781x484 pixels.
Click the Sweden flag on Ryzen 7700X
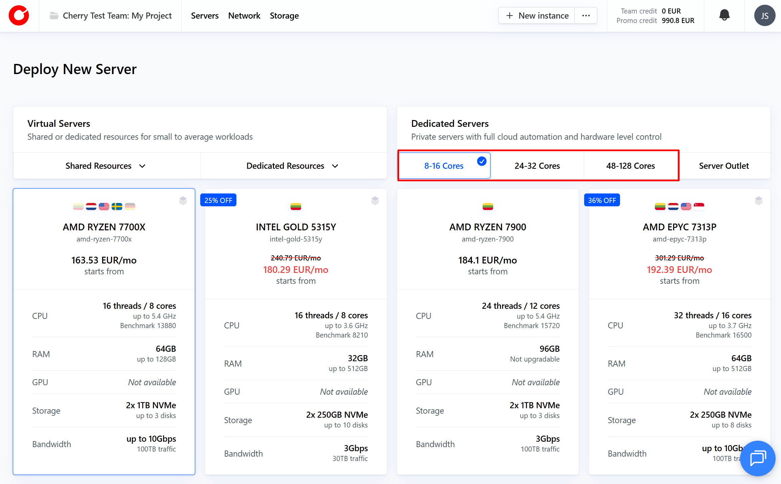point(117,206)
